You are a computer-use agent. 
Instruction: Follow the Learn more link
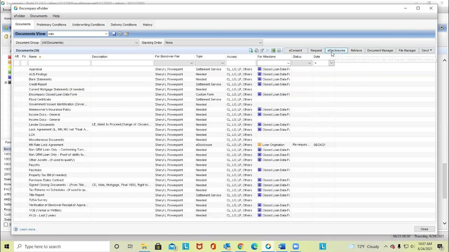tap(27, 230)
